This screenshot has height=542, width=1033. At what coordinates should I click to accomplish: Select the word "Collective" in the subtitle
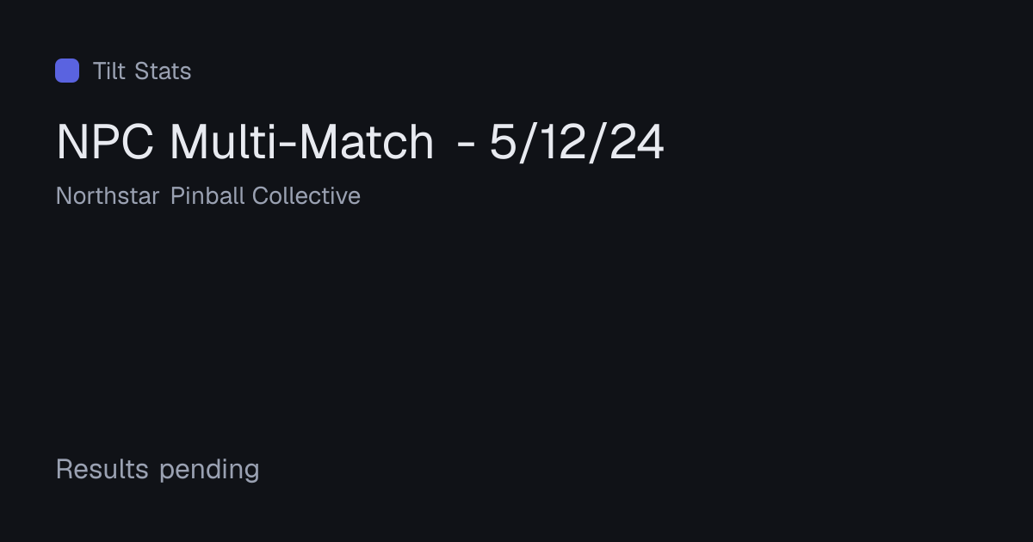tap(306, 196)
